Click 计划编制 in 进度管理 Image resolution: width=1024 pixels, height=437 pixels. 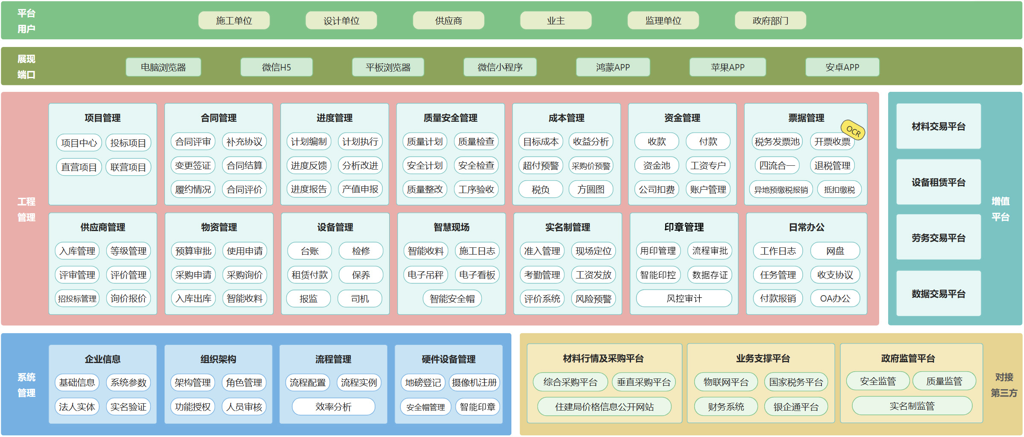309,142
